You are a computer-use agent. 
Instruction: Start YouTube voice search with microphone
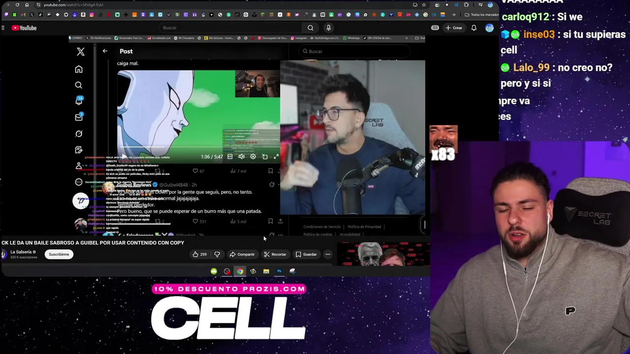(329, 28)
